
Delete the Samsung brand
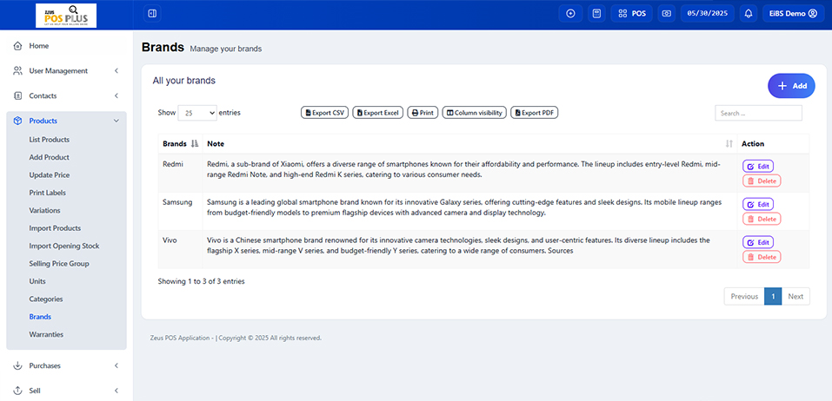coord(762,220)
